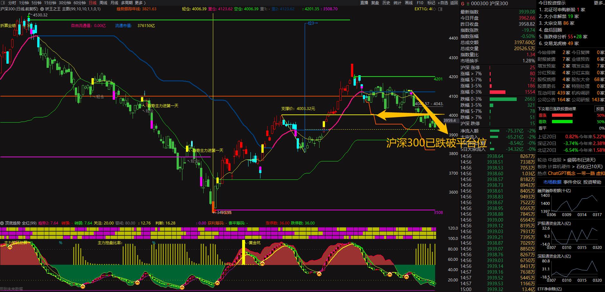The height and width of the screenshot is (292, 605).
Task: Open 复盘 replay mode
Action: click(x=375, y=3)
